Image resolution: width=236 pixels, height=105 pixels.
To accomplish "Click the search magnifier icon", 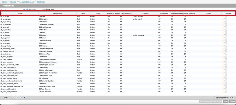I will click(x=24, y=10).
